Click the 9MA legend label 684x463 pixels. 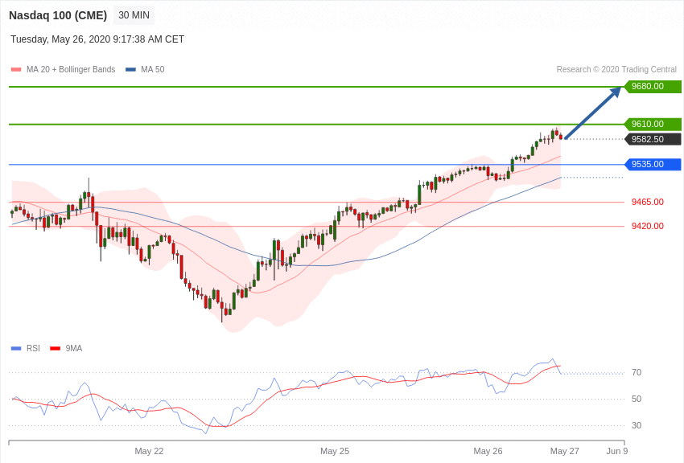coord(74,348)
